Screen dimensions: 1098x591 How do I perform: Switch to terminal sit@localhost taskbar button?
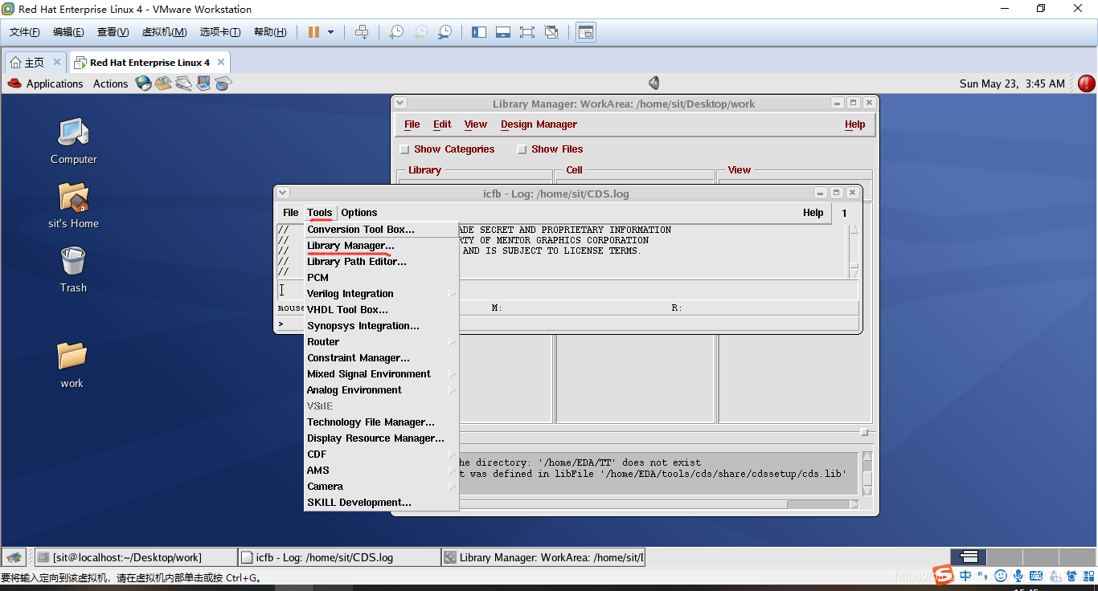coord(136,557)
